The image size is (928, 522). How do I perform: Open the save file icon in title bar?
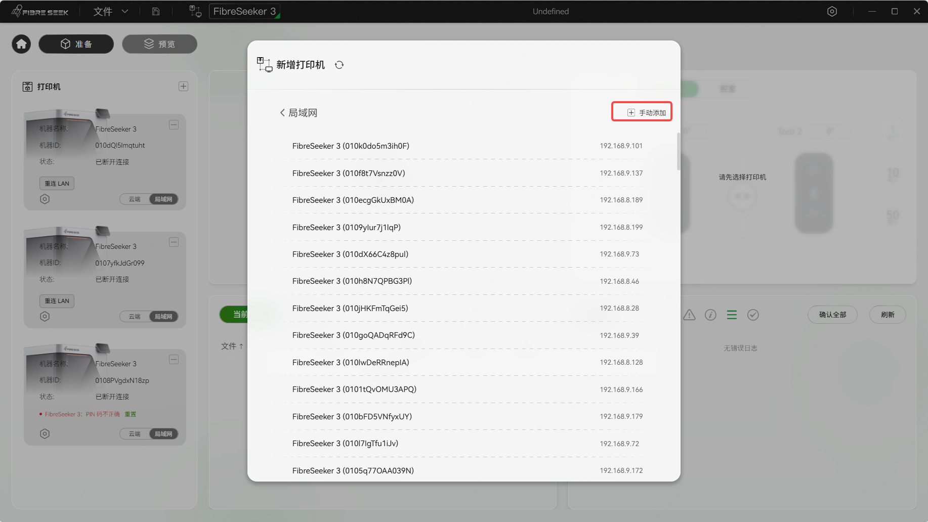click(156, 11)
